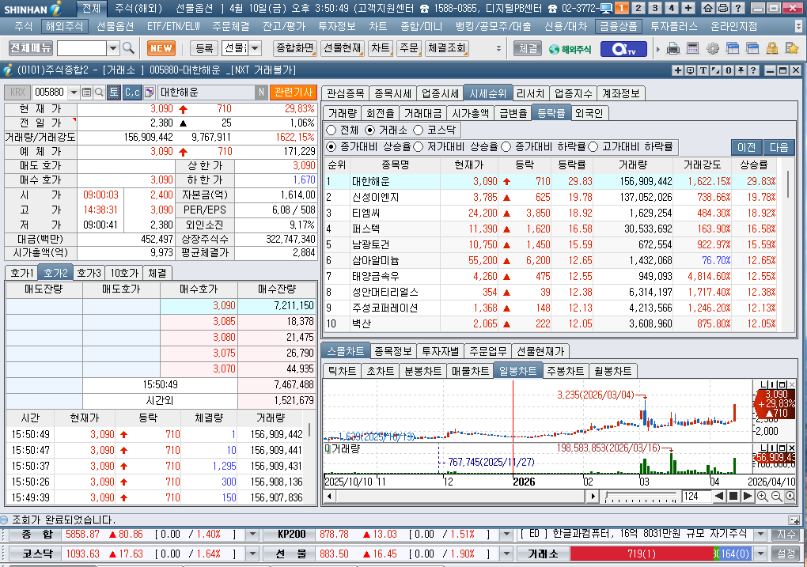807x567 pixels.
Task: Open dropdown next to 종합 index ticker
Action: (x=252, y=535)
